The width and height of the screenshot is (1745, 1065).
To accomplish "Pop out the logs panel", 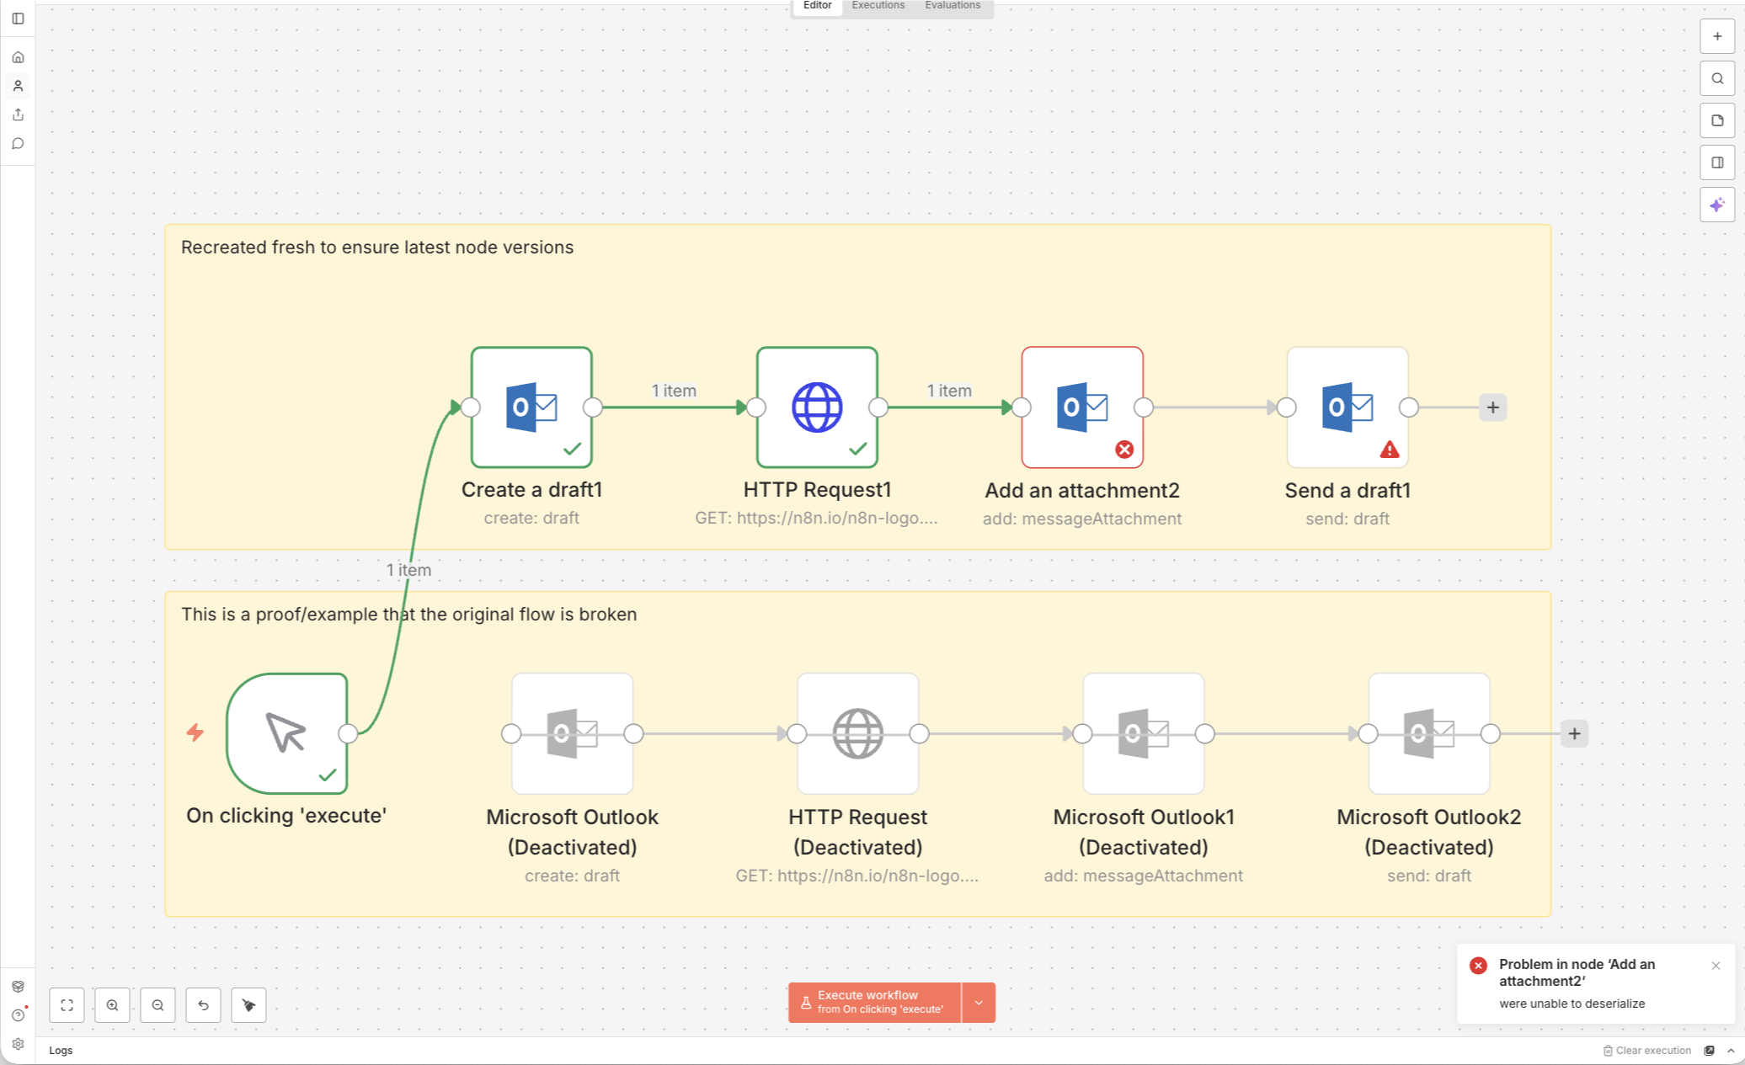I will [1710, 1051].
